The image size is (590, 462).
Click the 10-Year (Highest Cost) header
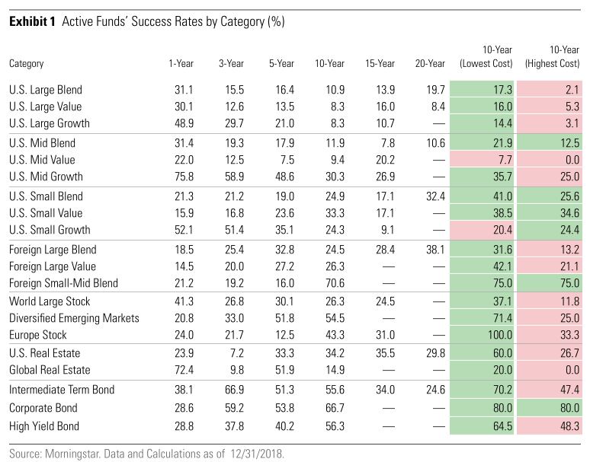pos(553,57)
